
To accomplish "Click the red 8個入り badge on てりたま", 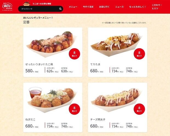I will (139, 54).
